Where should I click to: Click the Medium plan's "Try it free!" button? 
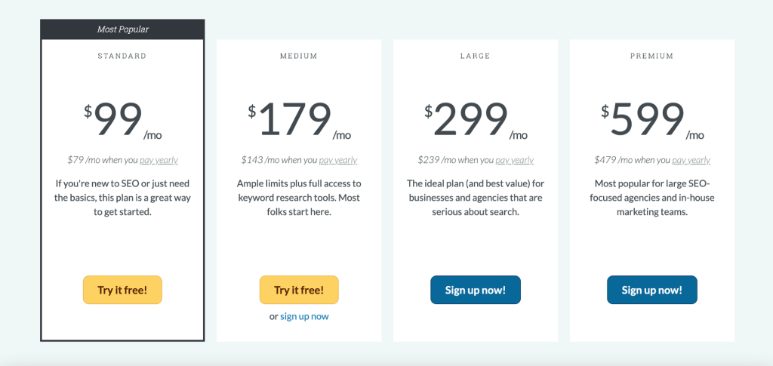point(299,290)
